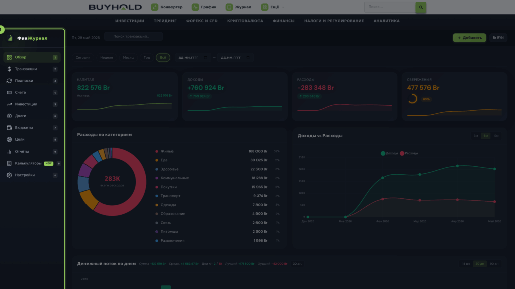Click the График chart icon
The image size is (515, 289).
(195, 7)
